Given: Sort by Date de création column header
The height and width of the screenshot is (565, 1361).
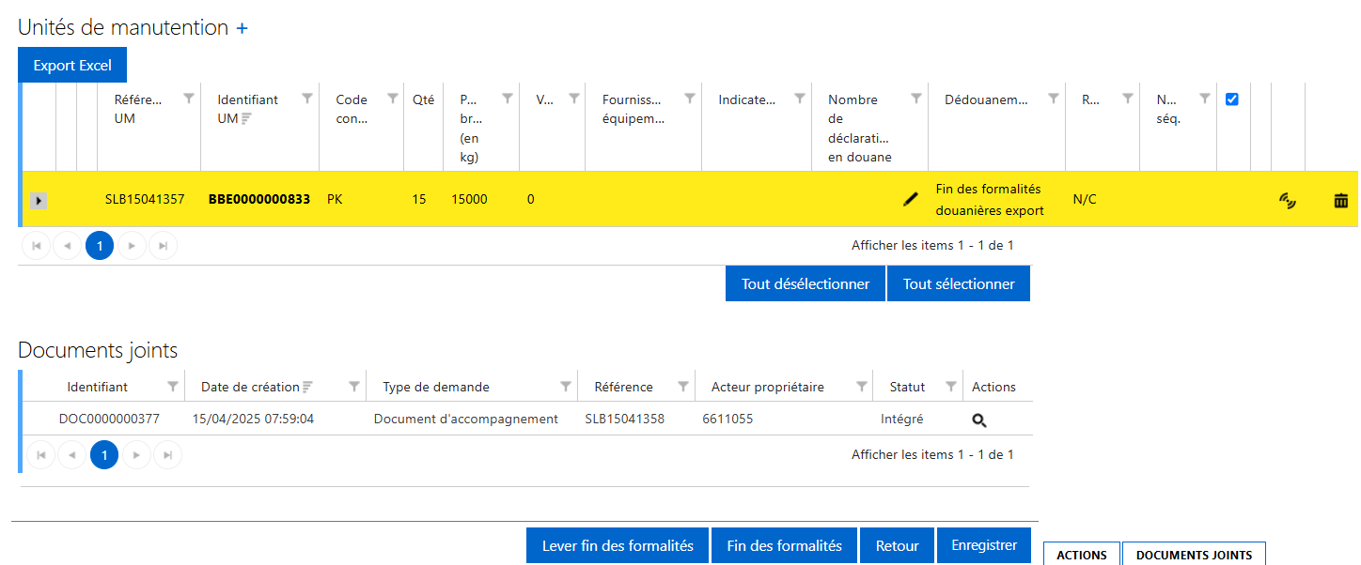Looking at the screenshot, I should click(x=245, y=387).
